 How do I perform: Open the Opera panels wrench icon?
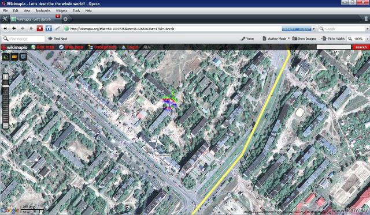click(5, 19)
